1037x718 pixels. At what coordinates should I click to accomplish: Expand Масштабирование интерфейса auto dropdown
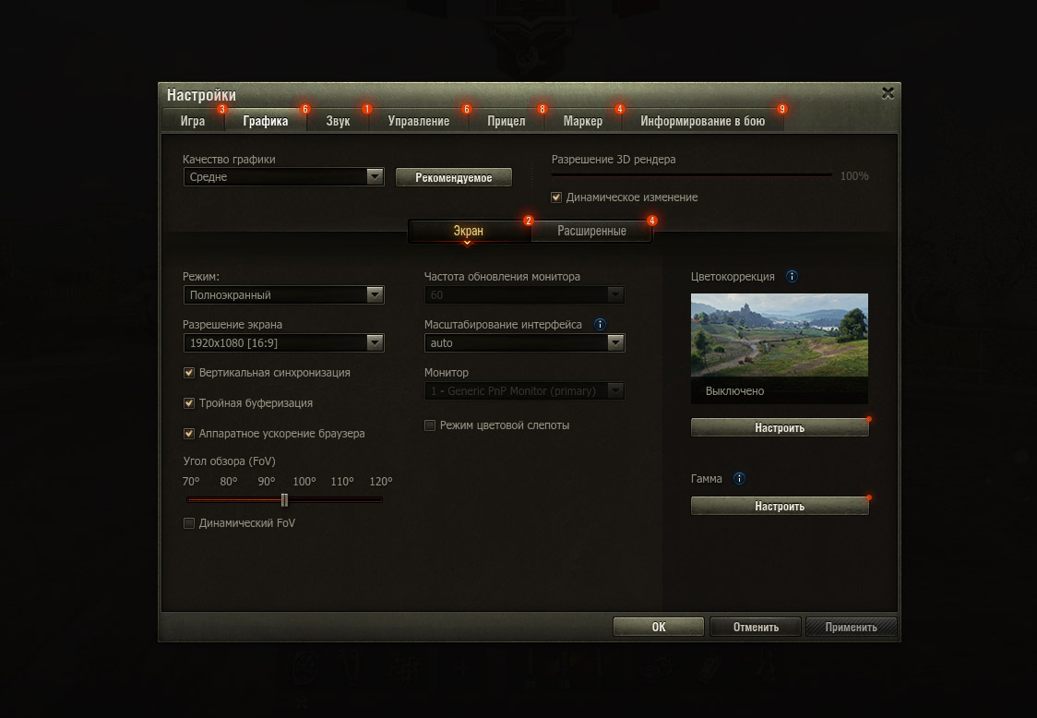point(615,343)
